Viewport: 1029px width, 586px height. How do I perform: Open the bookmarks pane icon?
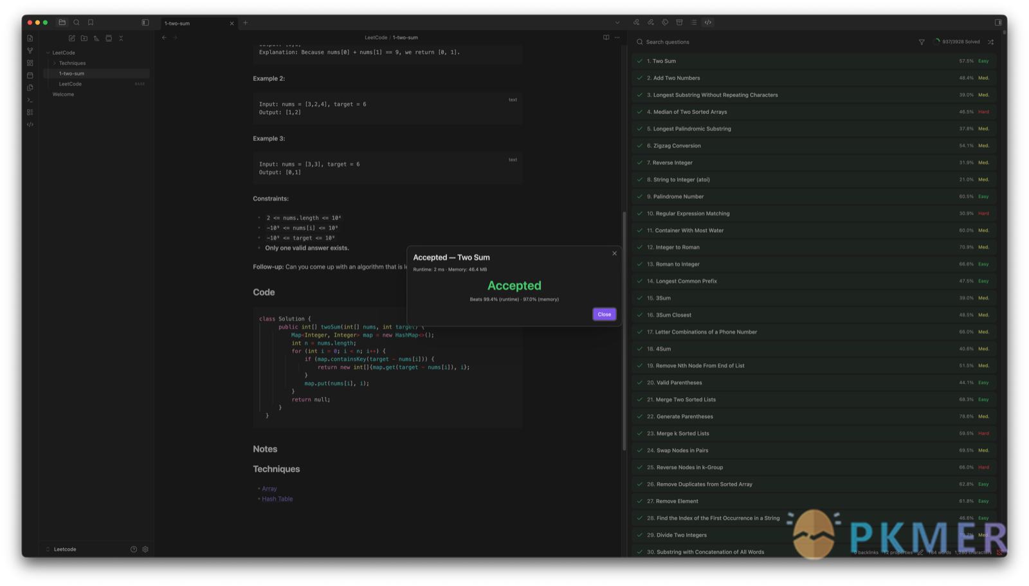(x=91, y=23)
